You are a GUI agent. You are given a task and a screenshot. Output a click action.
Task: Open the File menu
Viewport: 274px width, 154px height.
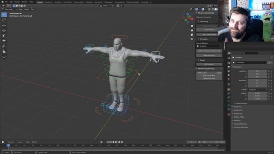6,2
